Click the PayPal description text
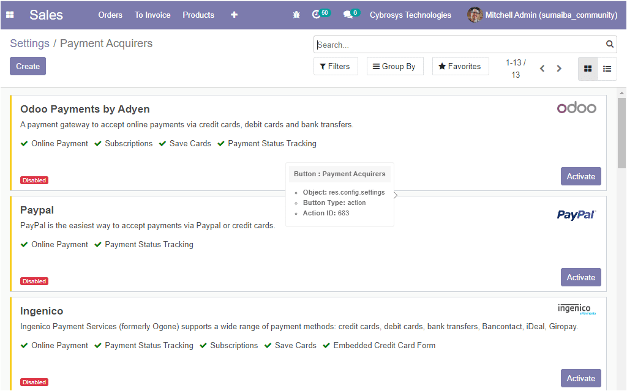The image size is (627, 391). [148, 226]
